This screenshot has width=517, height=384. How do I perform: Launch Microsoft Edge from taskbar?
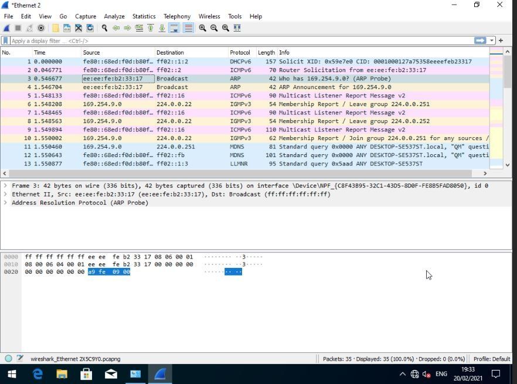[38, 374]
